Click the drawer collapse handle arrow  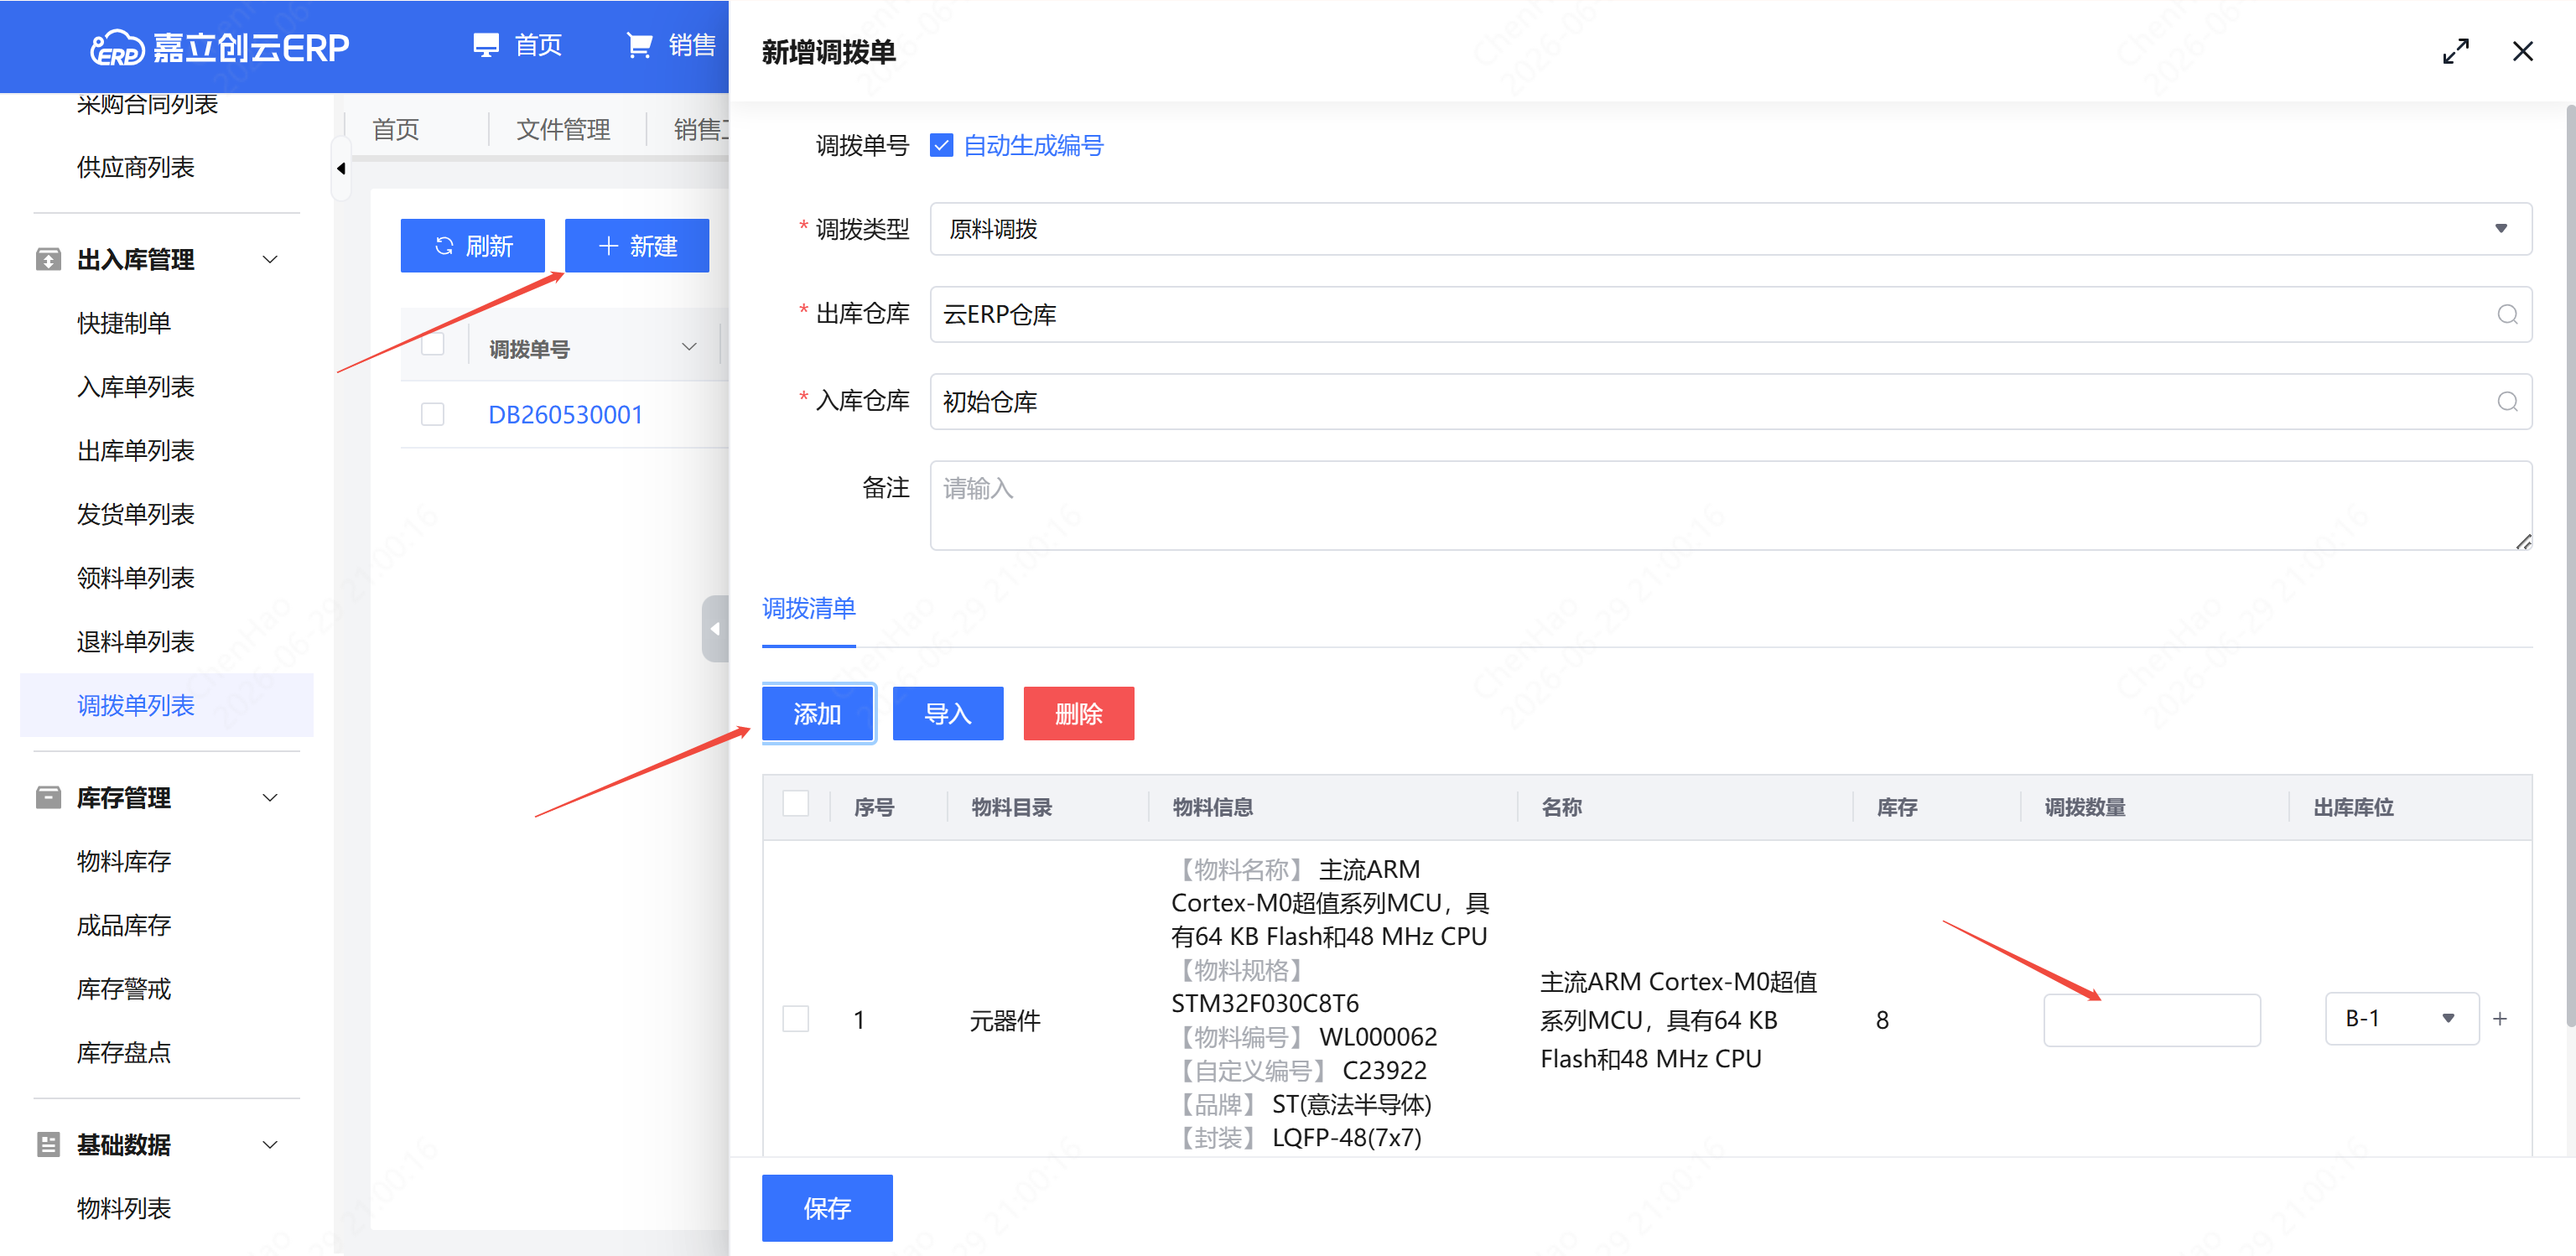715,629
